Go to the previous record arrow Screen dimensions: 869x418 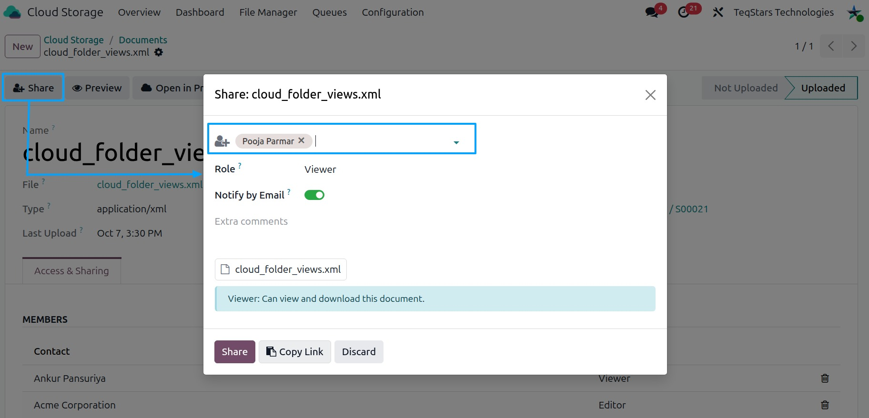[x=831, y=46]
